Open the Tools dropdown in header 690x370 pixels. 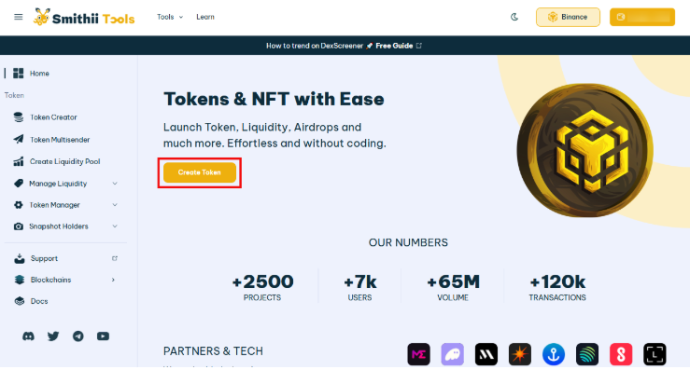tap(170, 17)
